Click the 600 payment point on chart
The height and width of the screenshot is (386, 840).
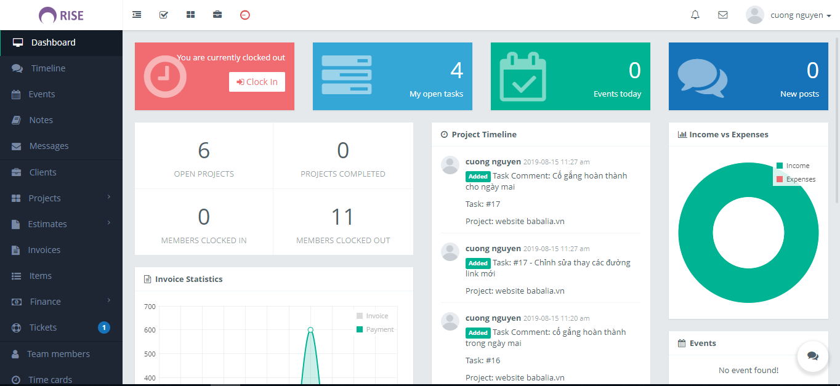310,330
